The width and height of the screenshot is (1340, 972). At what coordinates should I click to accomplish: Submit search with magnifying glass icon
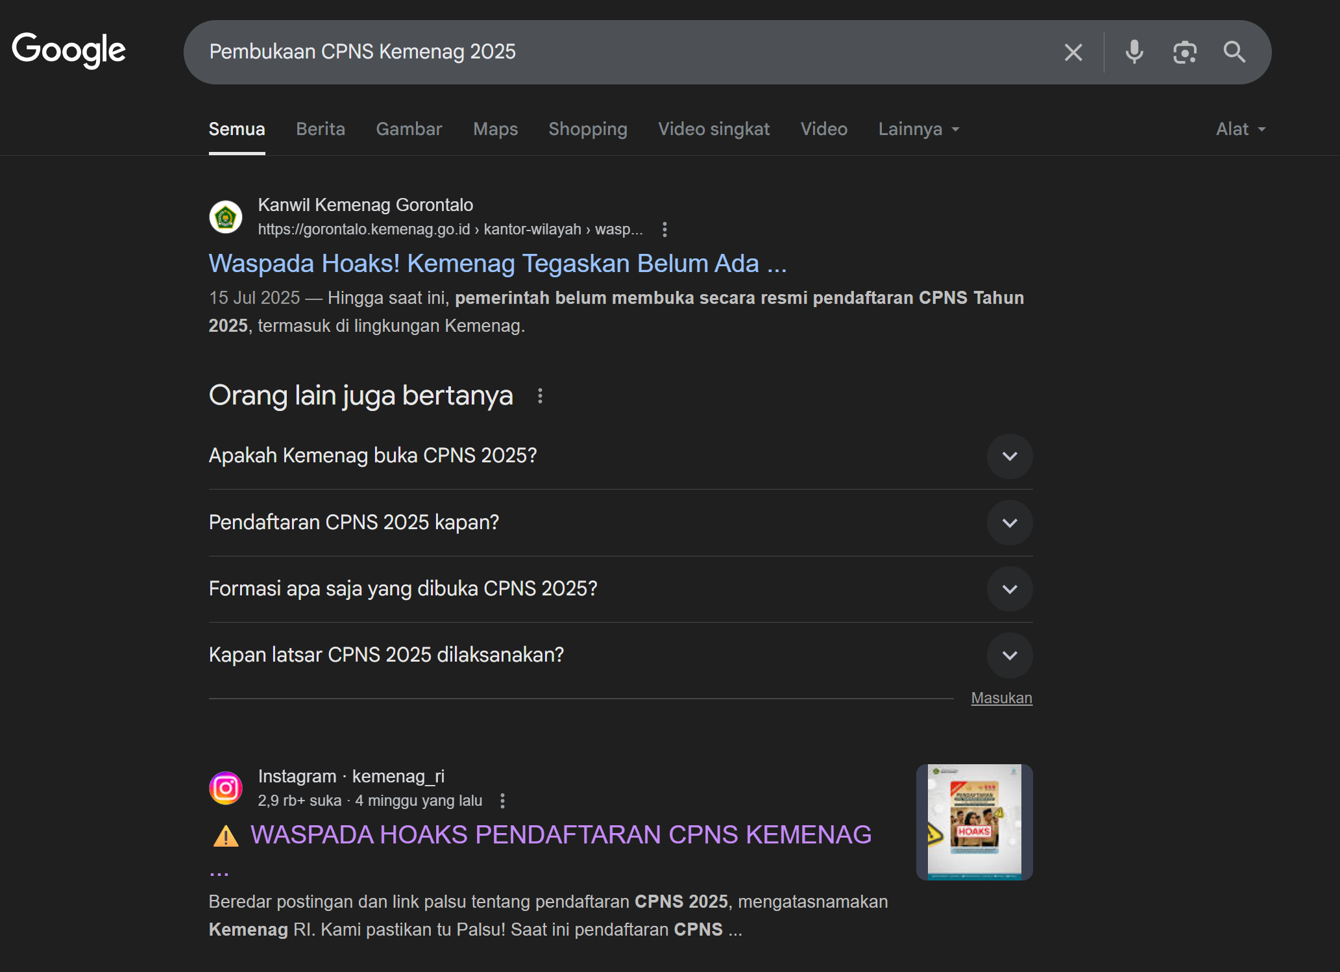[1234, 52]
